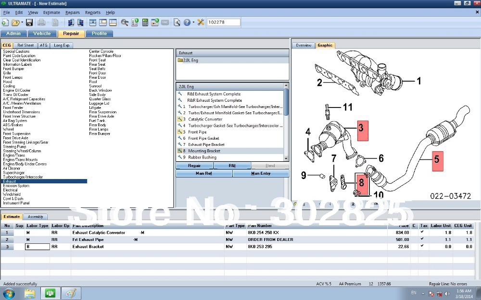Screen dimensions: 481x300
Task: Open Paint from the taskbar
Action: [x=71, y=293]
